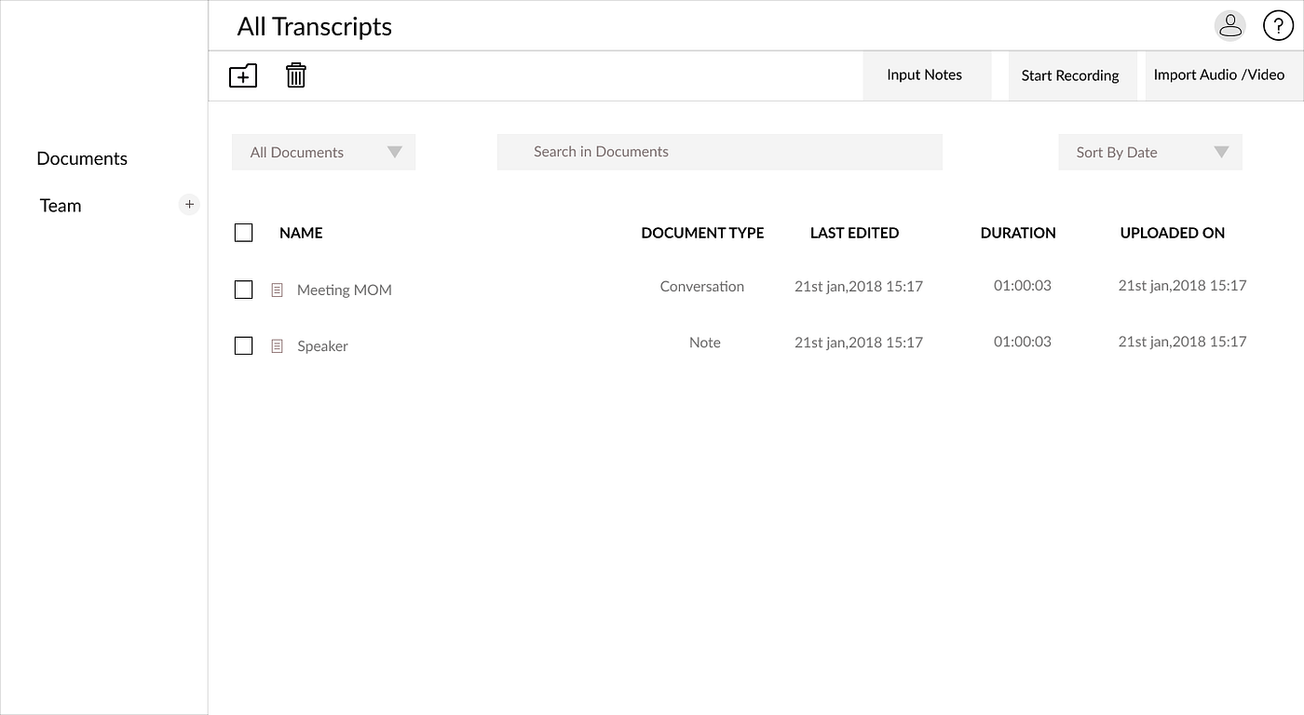Expand the All Documents dropdown
Image resolution: width=1304 pixels, height=715 pixels.
coord(323,152)
